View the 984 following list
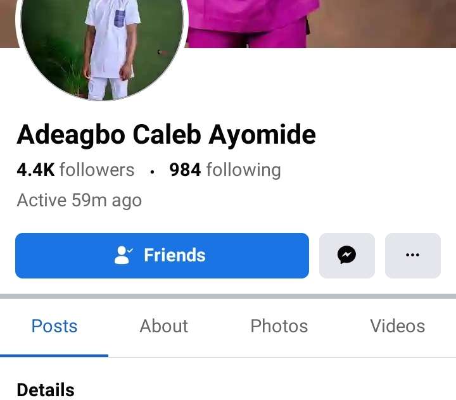This screenshot has height=400, width=456. (225, 170)
